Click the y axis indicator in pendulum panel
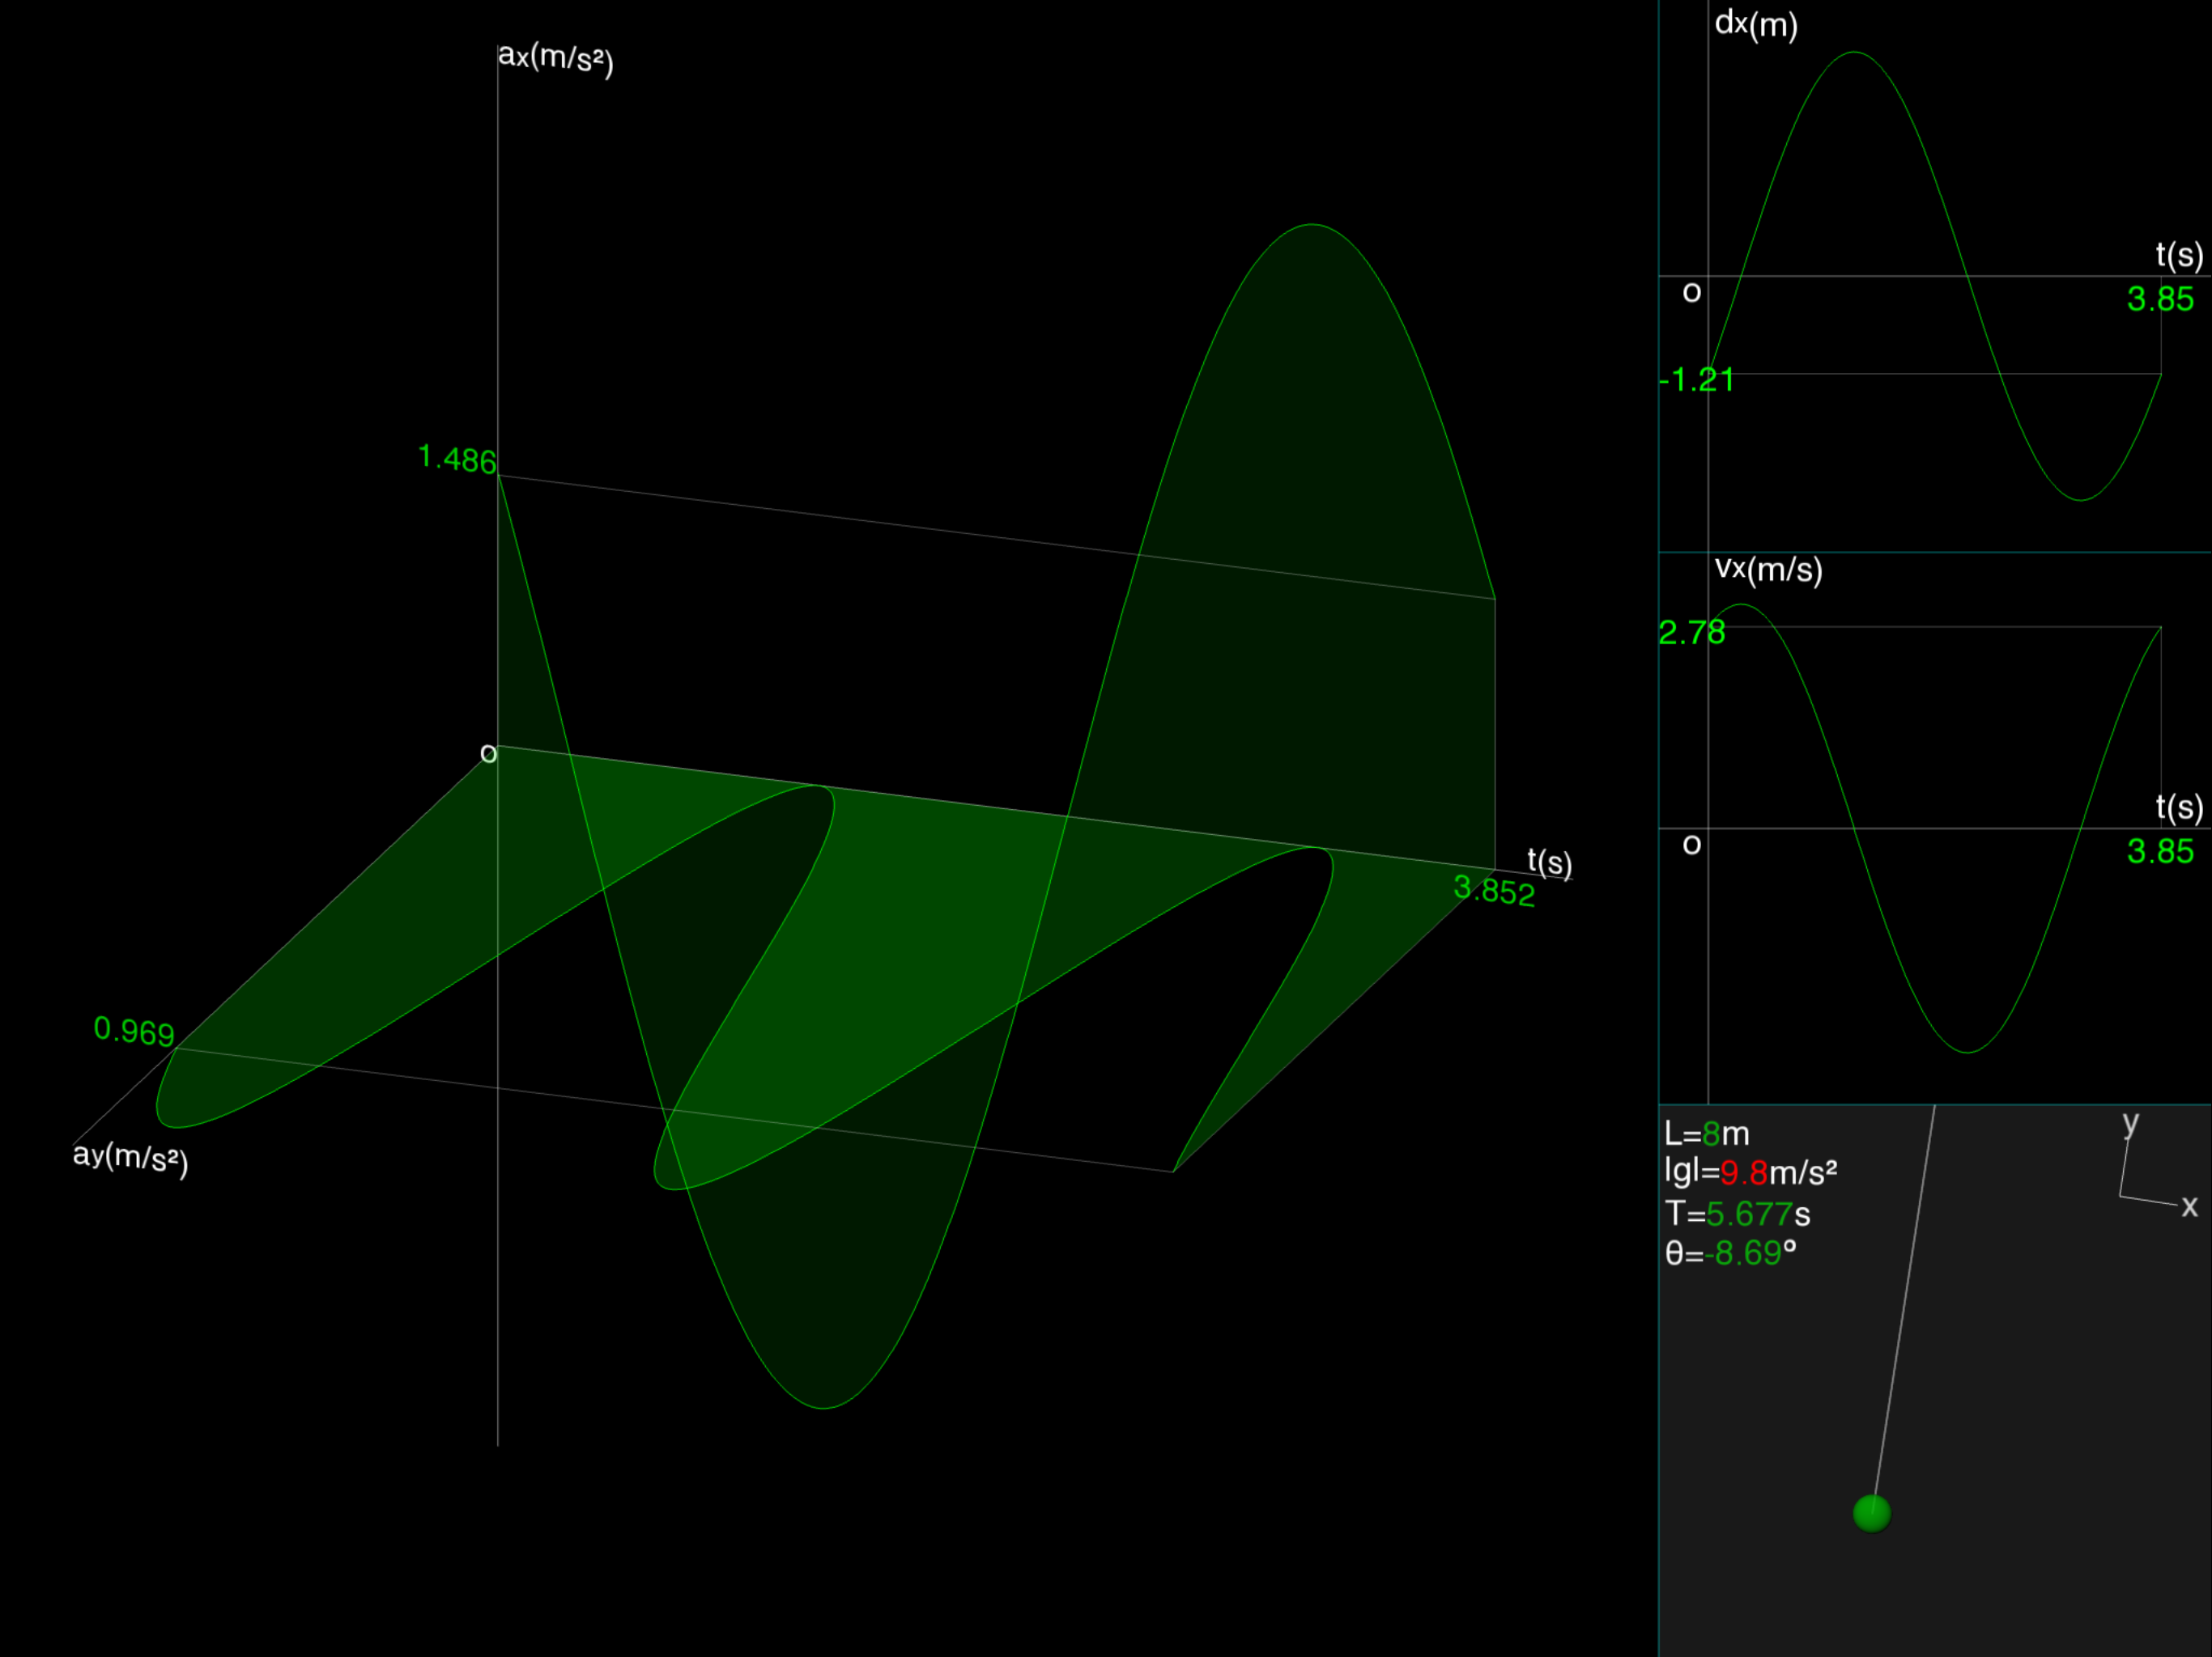Image resolution: width=2212 pixels, height=1657 pixels. pyautogui.click(x=2130, y=1123)
